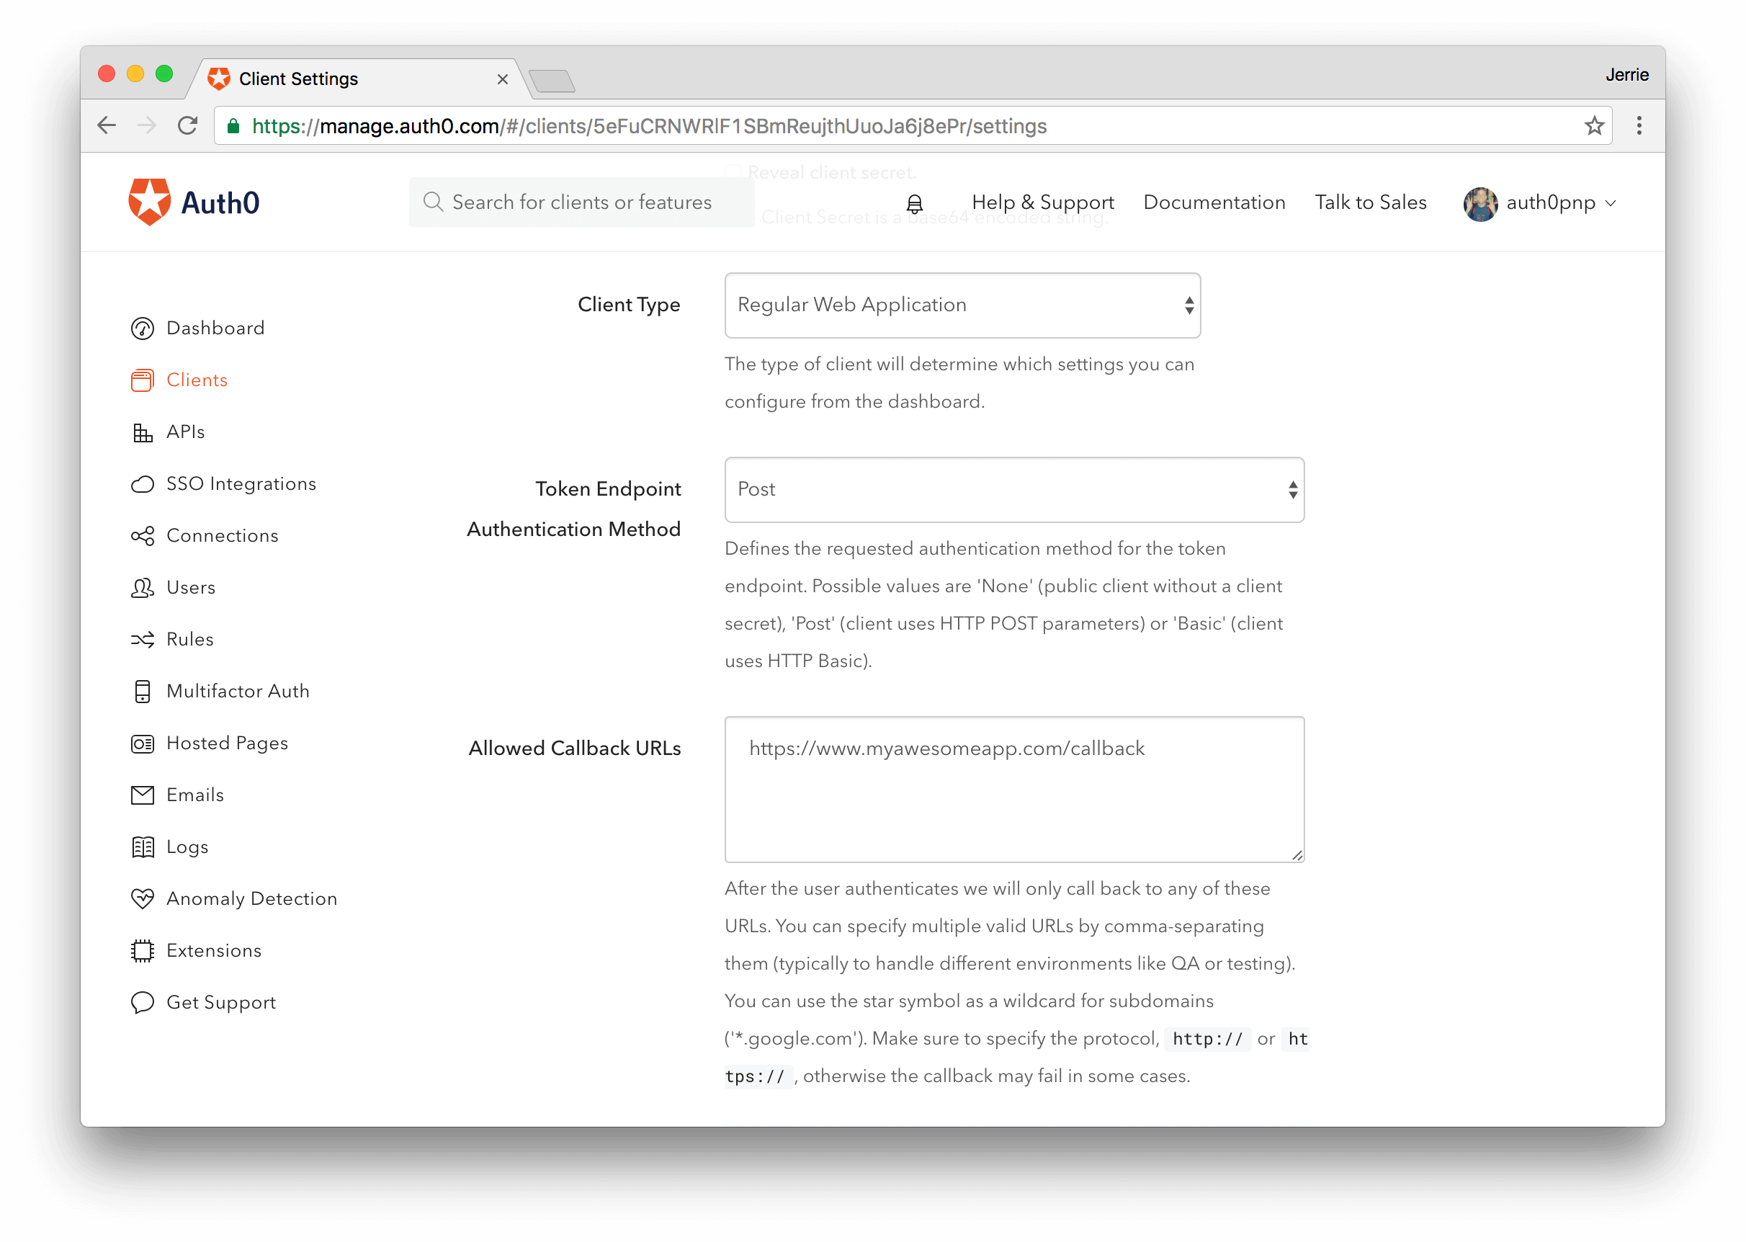Click the Connections sidebar icon
The width and height of the screenshot is (1746, 1242).
click(x=142, y=536)
